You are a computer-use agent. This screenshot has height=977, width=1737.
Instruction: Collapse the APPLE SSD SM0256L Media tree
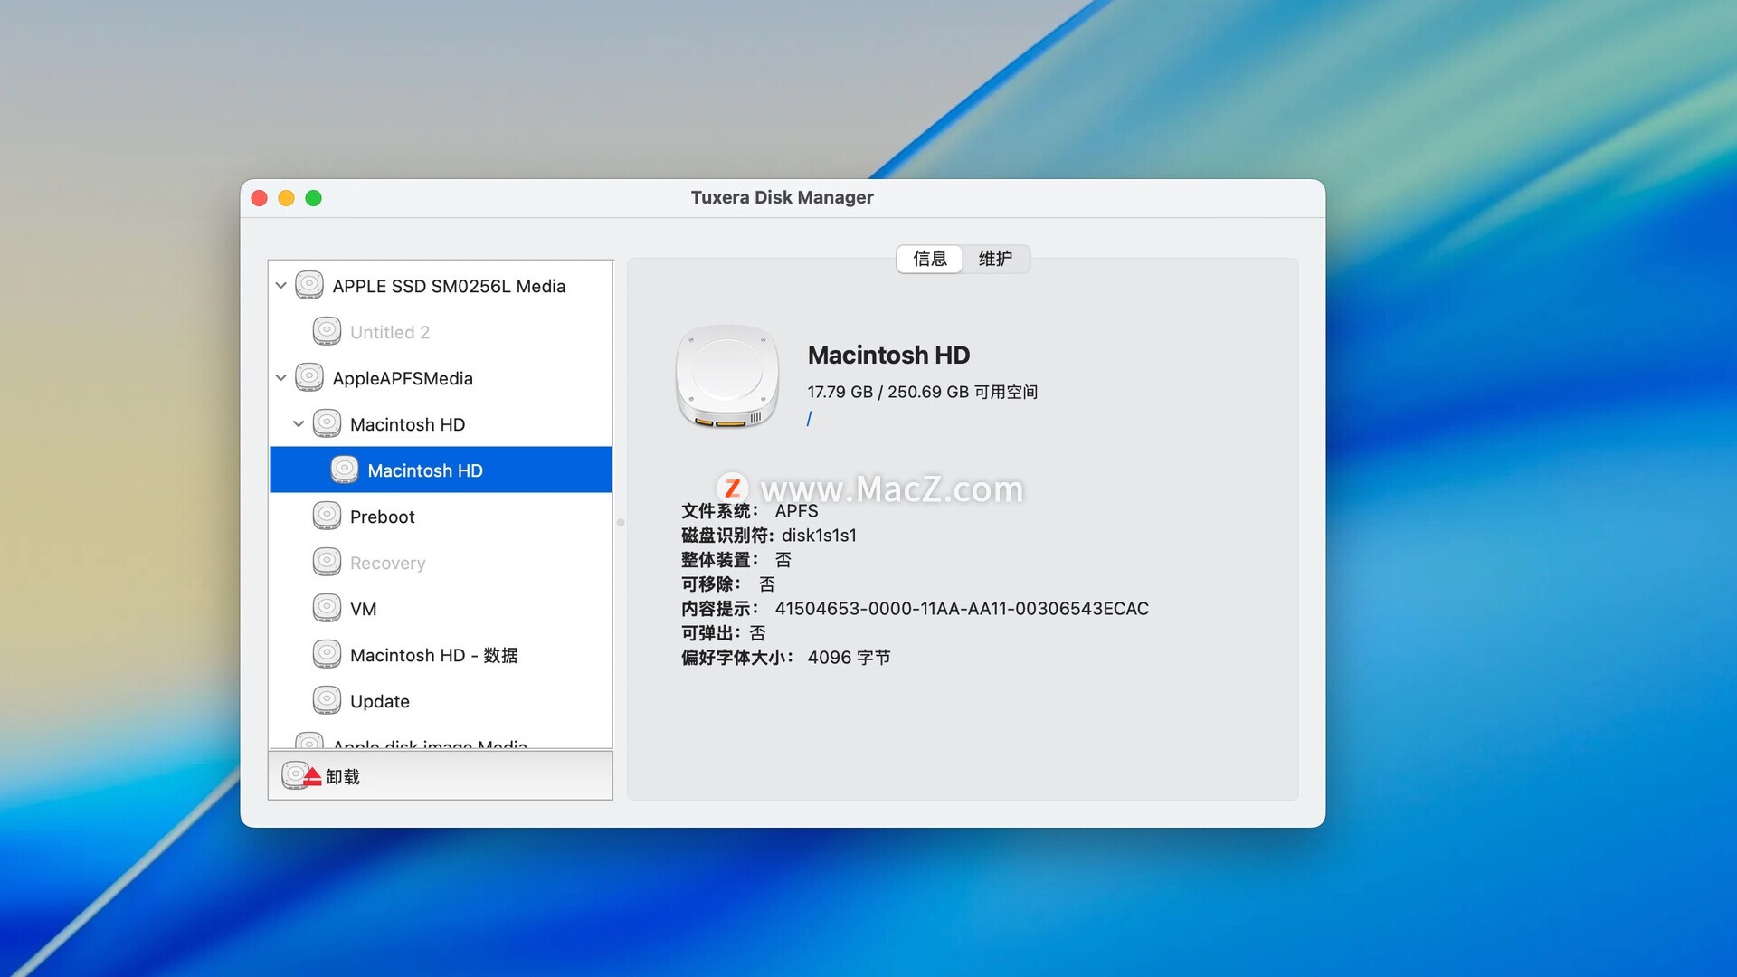tap(281, 286)
